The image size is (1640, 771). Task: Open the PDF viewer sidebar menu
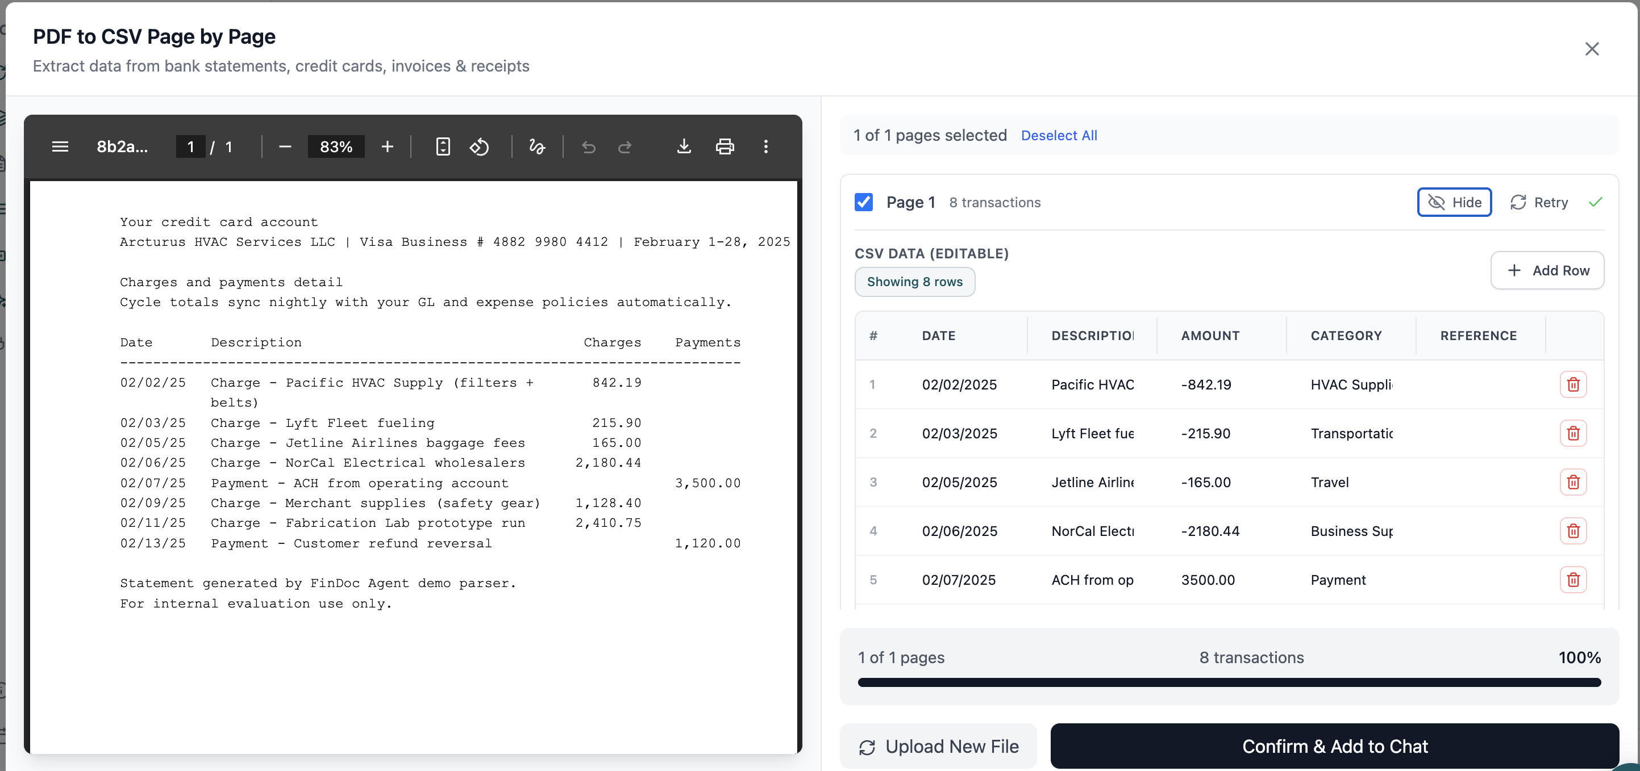[x=60, y=147]
